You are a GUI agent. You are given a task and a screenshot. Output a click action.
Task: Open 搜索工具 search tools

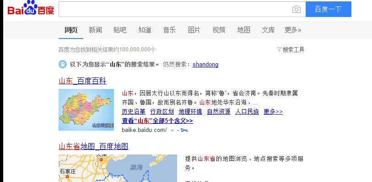pos(293,50)
